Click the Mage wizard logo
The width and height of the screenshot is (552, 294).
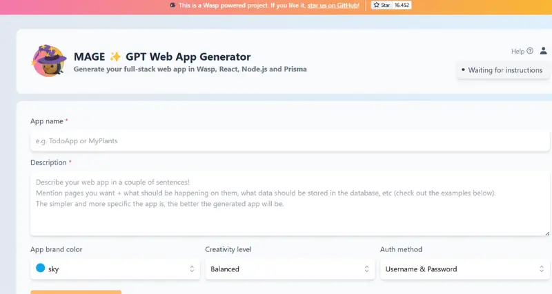[48, 61]
